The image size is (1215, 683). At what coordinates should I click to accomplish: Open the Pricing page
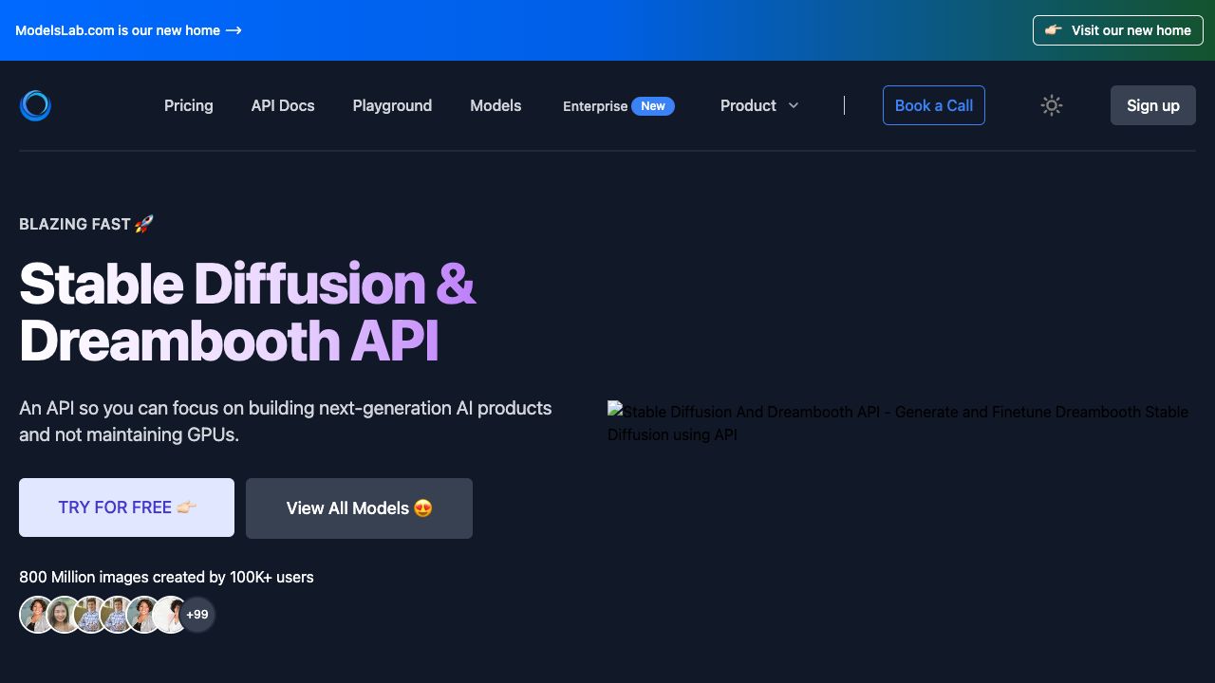click(x=188, y=105)
